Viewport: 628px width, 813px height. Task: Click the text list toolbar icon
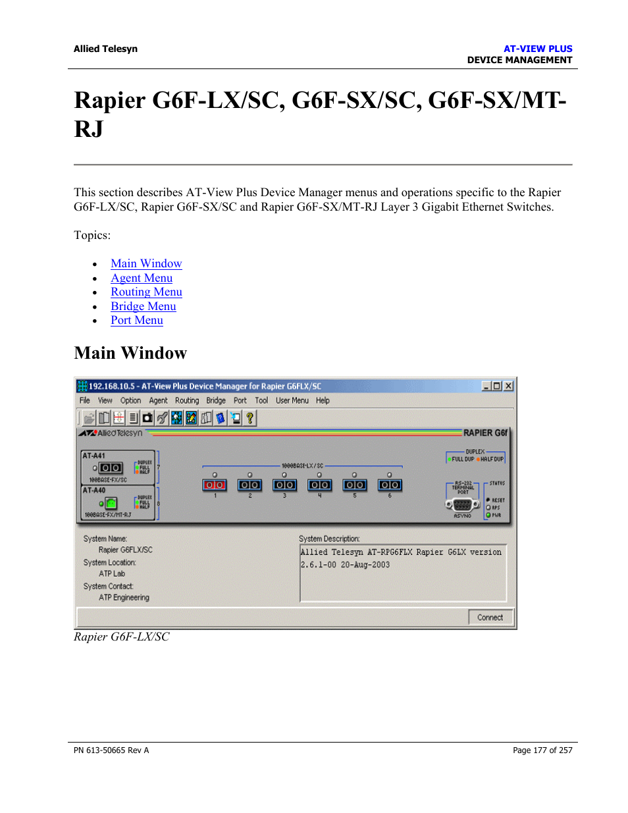coord(133,418)
